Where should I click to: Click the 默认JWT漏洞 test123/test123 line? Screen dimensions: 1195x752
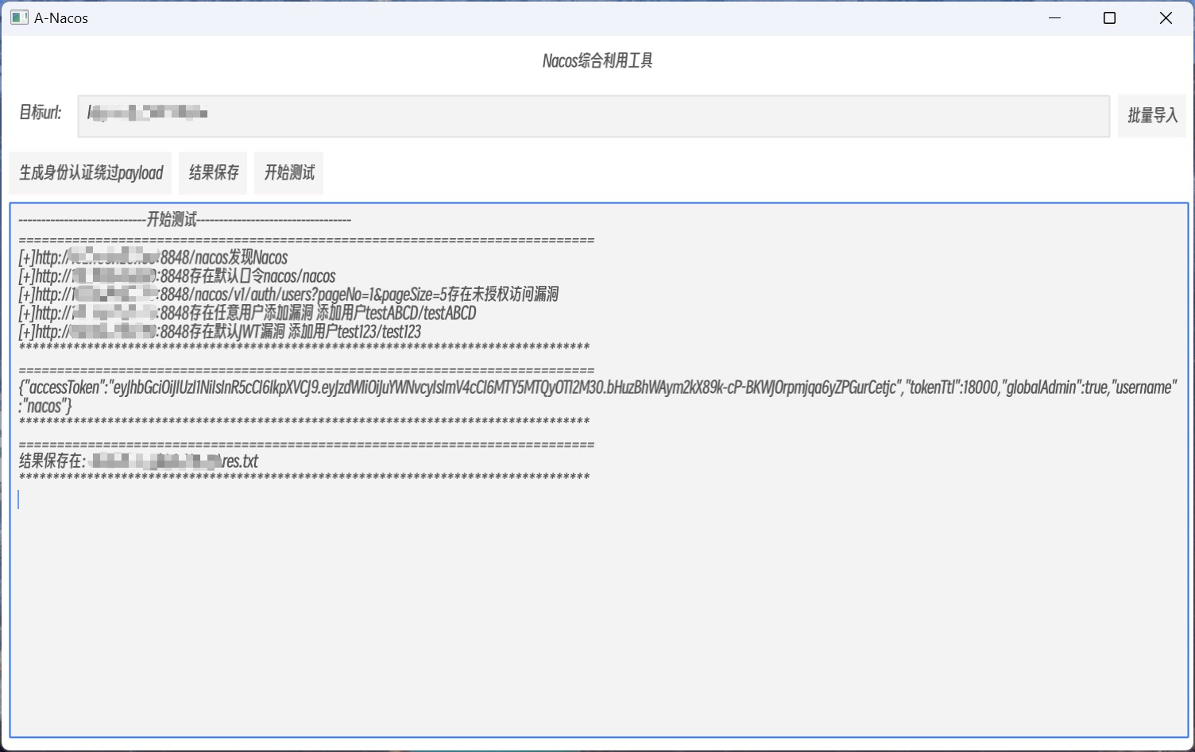coord(220,332)
